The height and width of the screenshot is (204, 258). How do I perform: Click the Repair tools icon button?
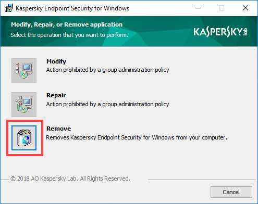click(24, 105)
